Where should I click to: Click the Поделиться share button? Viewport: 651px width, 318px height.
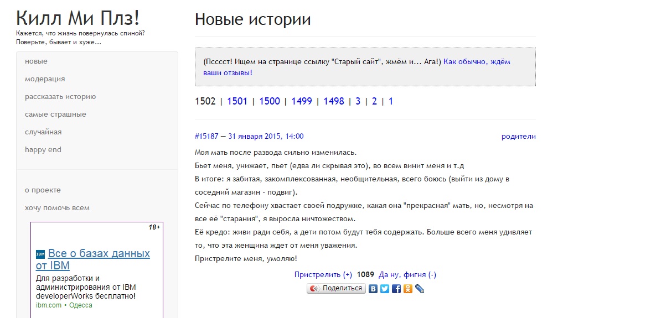(x=337, y=289)
